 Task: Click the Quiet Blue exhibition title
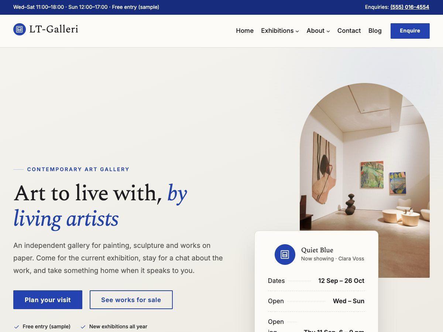click(x=317, y=250)
